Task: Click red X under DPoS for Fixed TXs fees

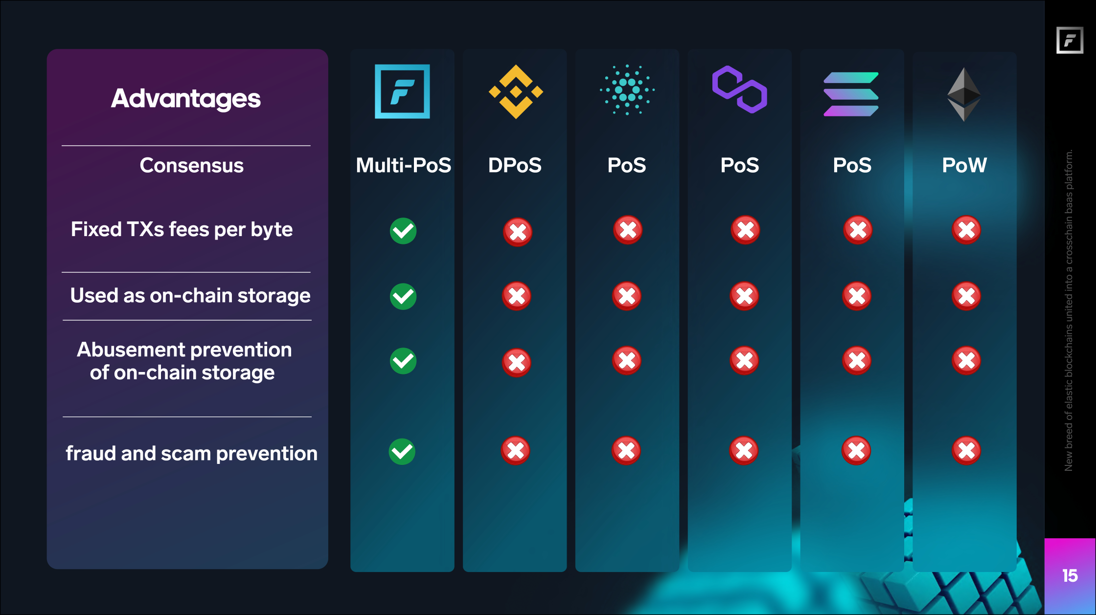Action: click(518, 232)
